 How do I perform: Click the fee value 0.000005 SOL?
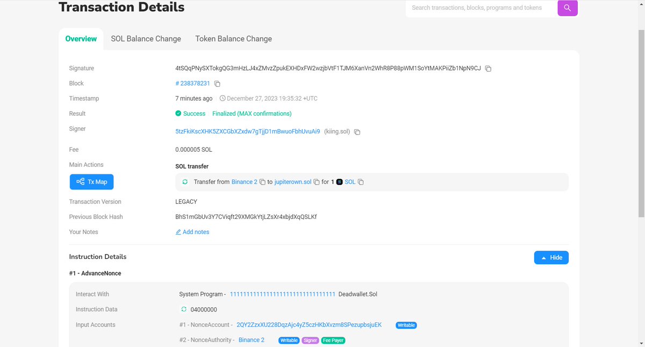193,150
